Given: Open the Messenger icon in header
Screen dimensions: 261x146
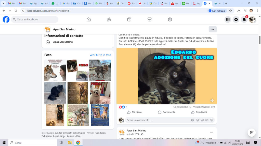Looking at the screenshot, I should 236,20.
